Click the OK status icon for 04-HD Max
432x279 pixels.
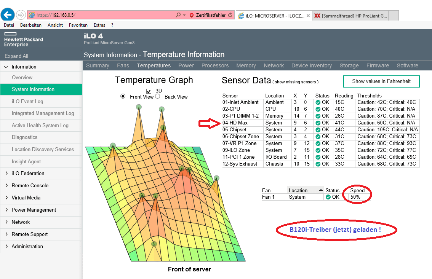(318, 123)
